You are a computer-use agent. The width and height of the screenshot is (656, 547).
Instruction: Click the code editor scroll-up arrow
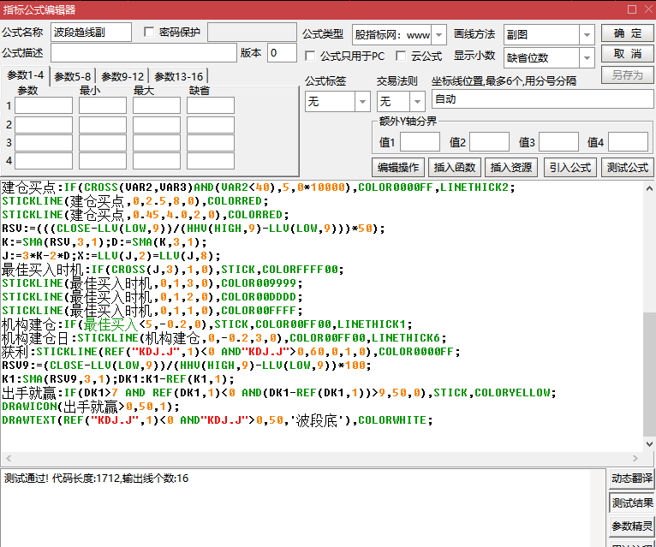pyautogui.click(x=649, y=188)
